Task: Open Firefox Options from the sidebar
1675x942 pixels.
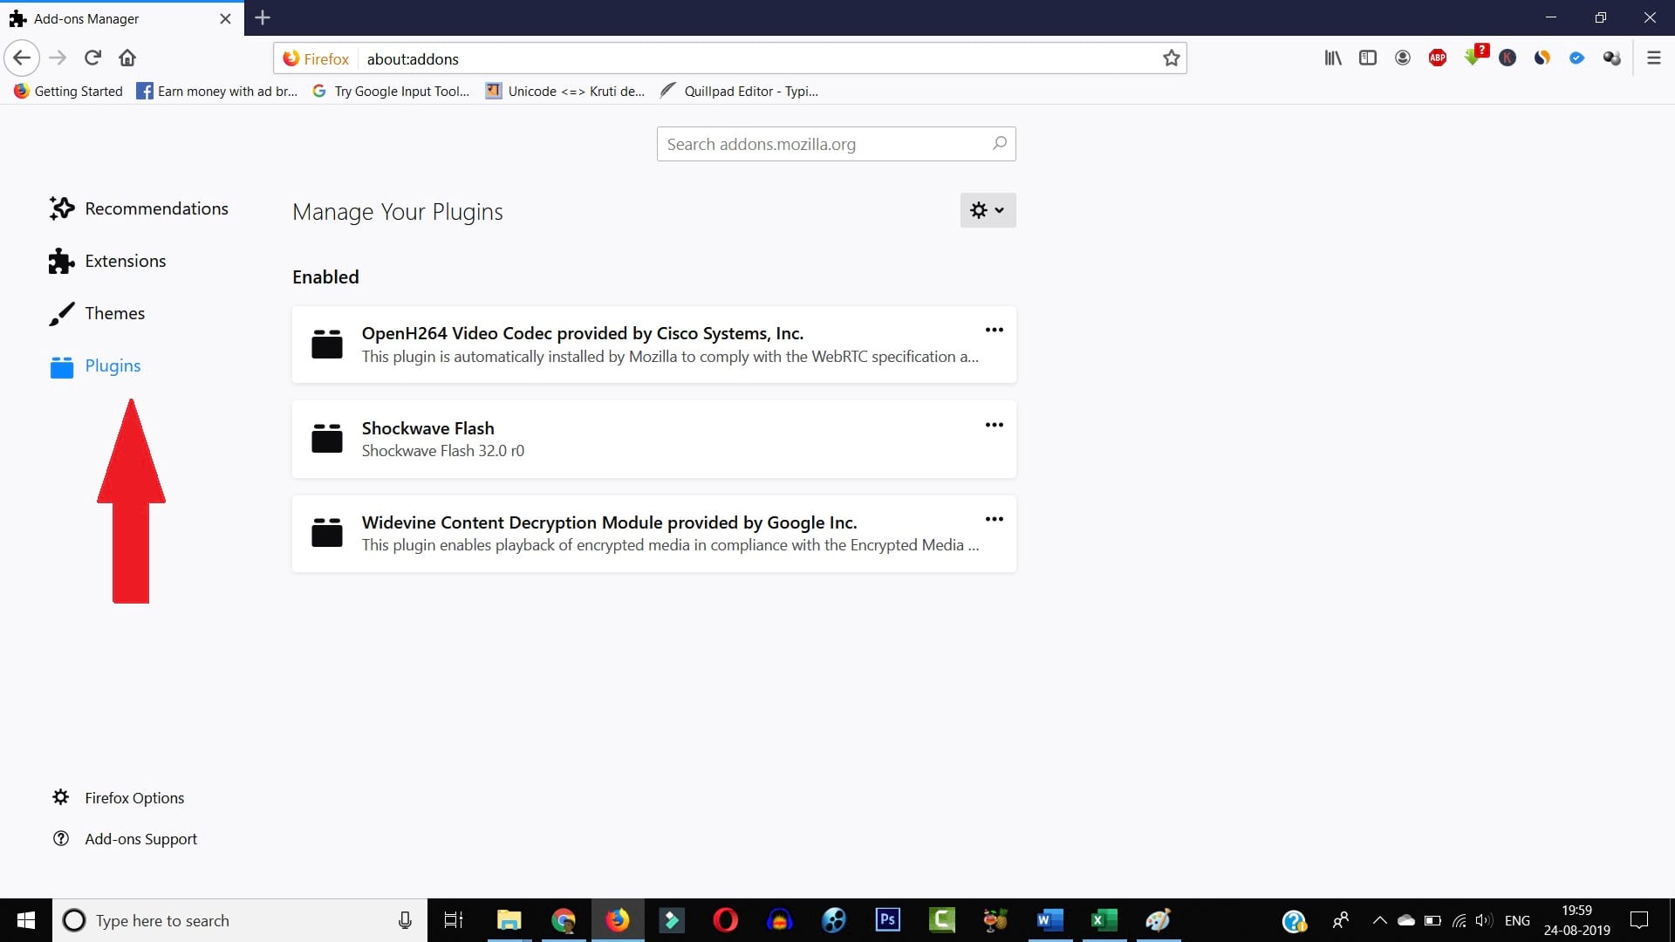Action: pos(133,797)
